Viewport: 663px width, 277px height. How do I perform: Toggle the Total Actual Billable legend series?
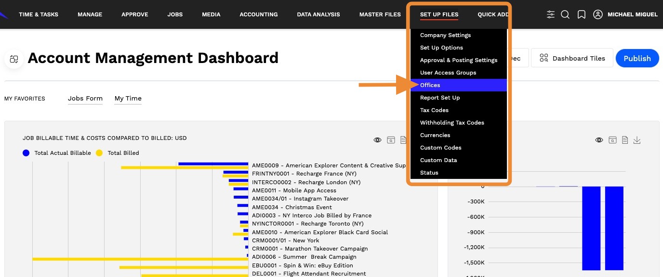tap(57, 153)
